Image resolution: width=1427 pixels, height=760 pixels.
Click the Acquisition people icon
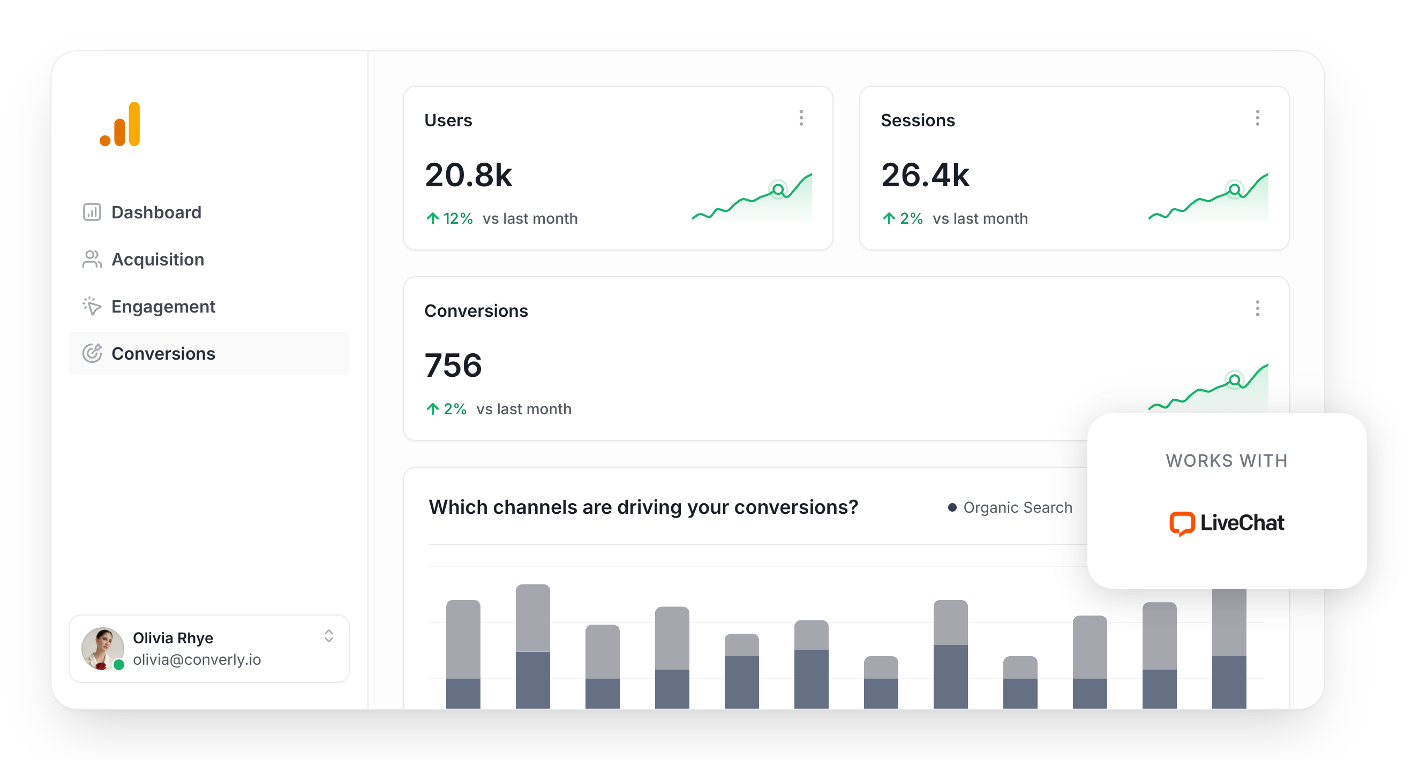(x=92, y=259)
